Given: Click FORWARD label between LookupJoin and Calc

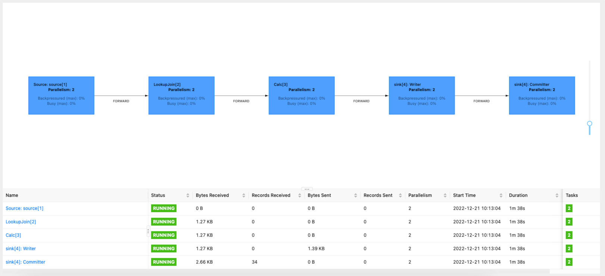Looking at the screenshot, I should coord(241,101).
